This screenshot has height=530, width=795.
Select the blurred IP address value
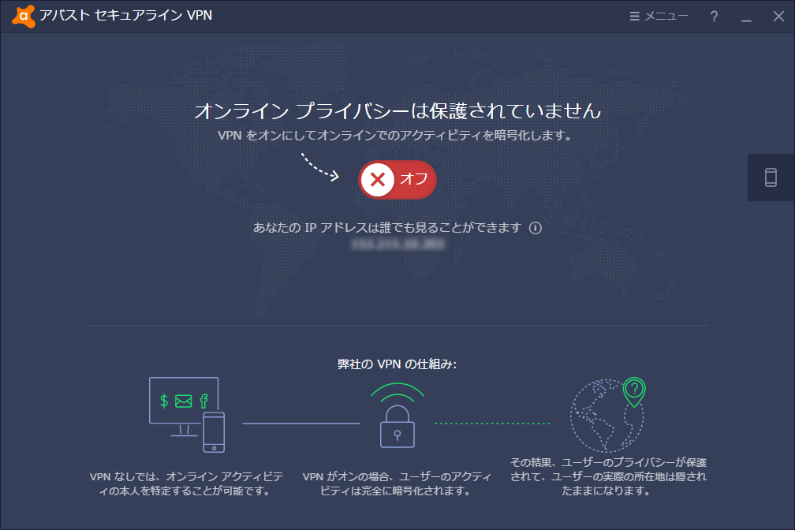pos(398,245)
